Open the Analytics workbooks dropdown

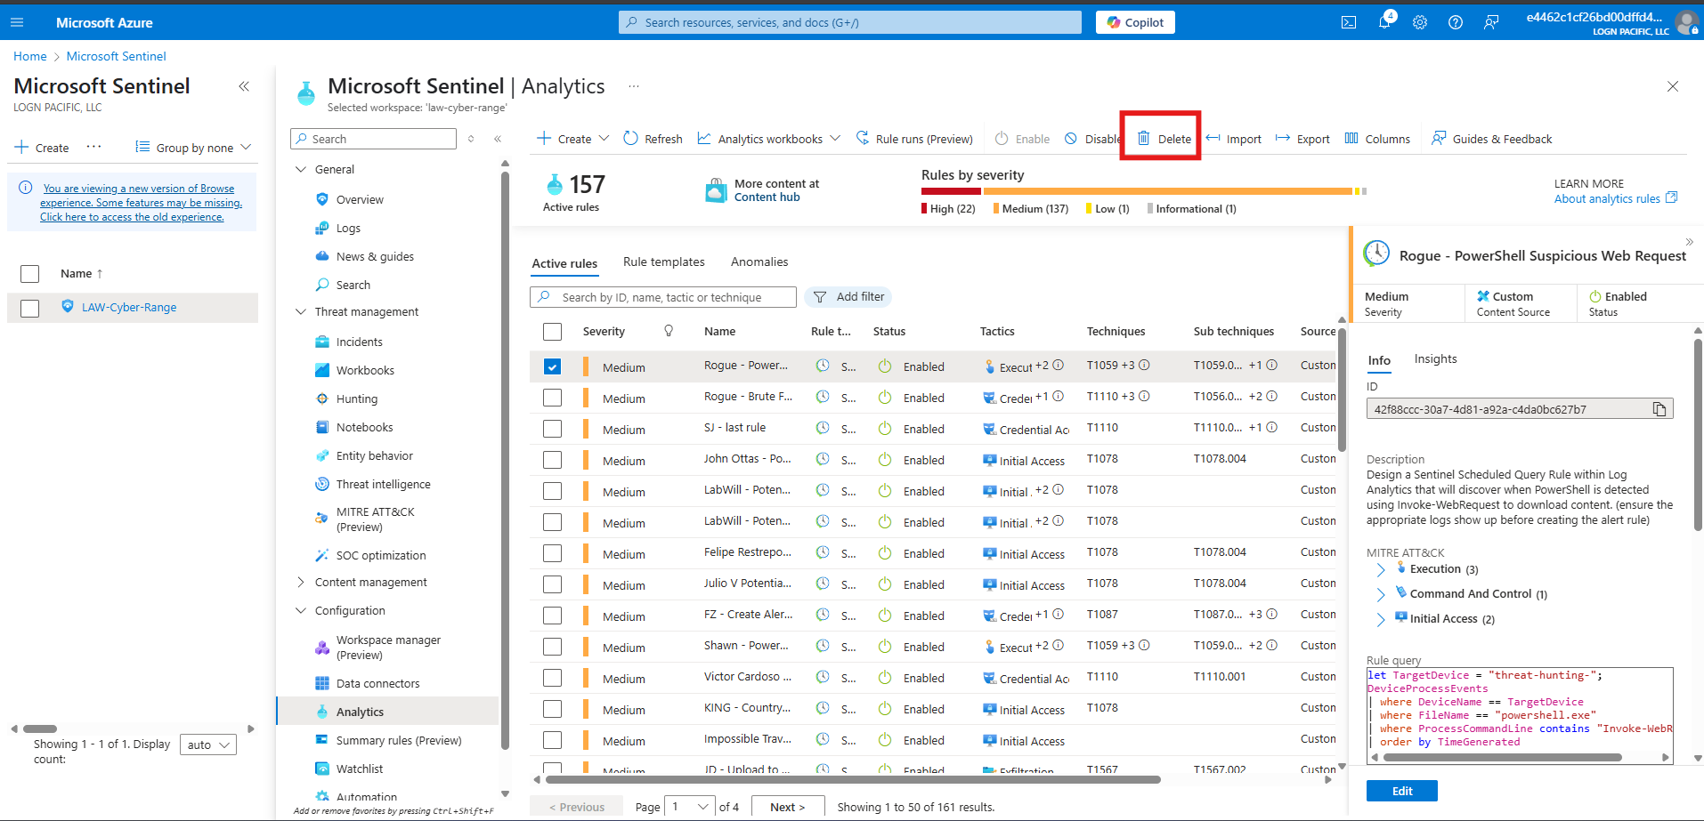(x=769, y=139)
